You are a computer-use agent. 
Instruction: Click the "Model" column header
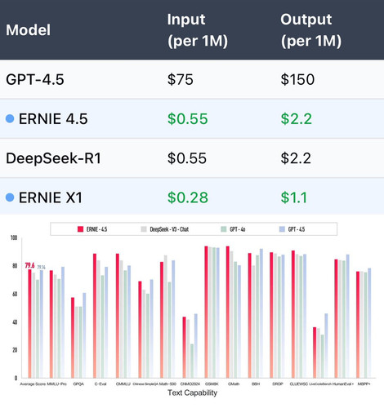29,29
